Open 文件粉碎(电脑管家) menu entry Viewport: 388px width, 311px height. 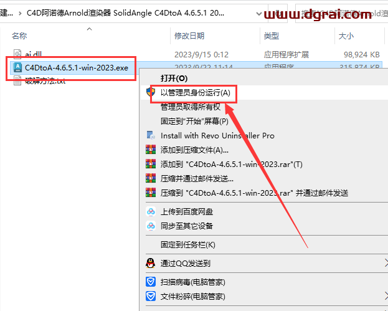pos(193,297)
